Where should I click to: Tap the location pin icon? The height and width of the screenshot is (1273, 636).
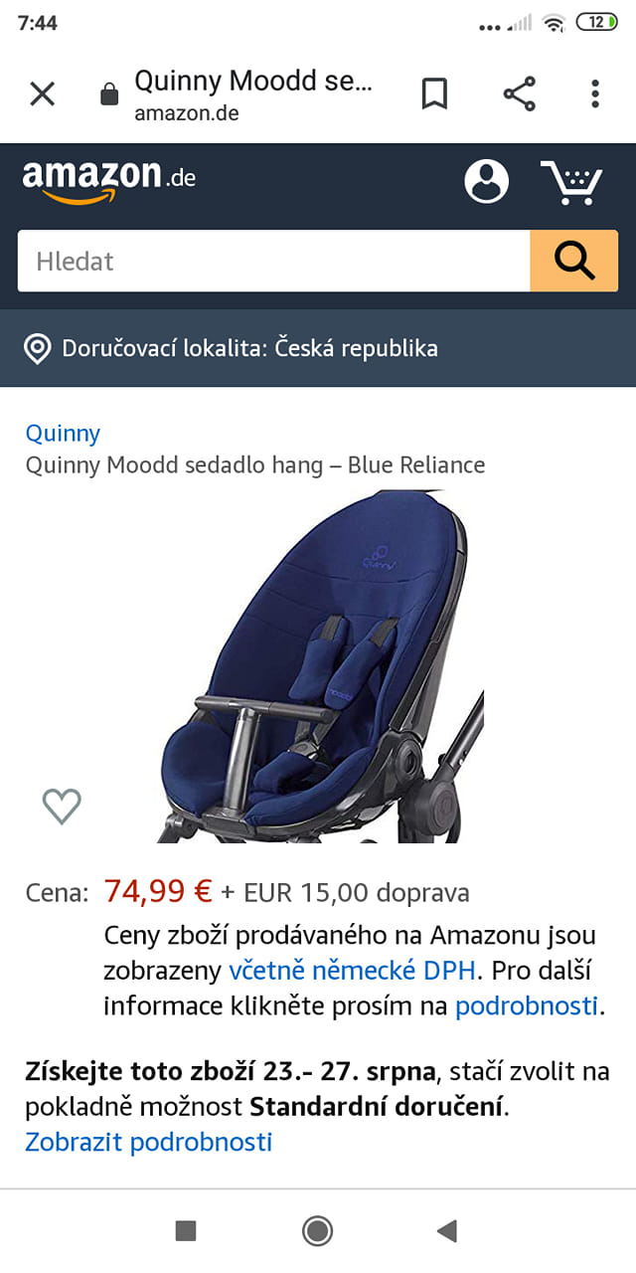[x=38, y=349]
